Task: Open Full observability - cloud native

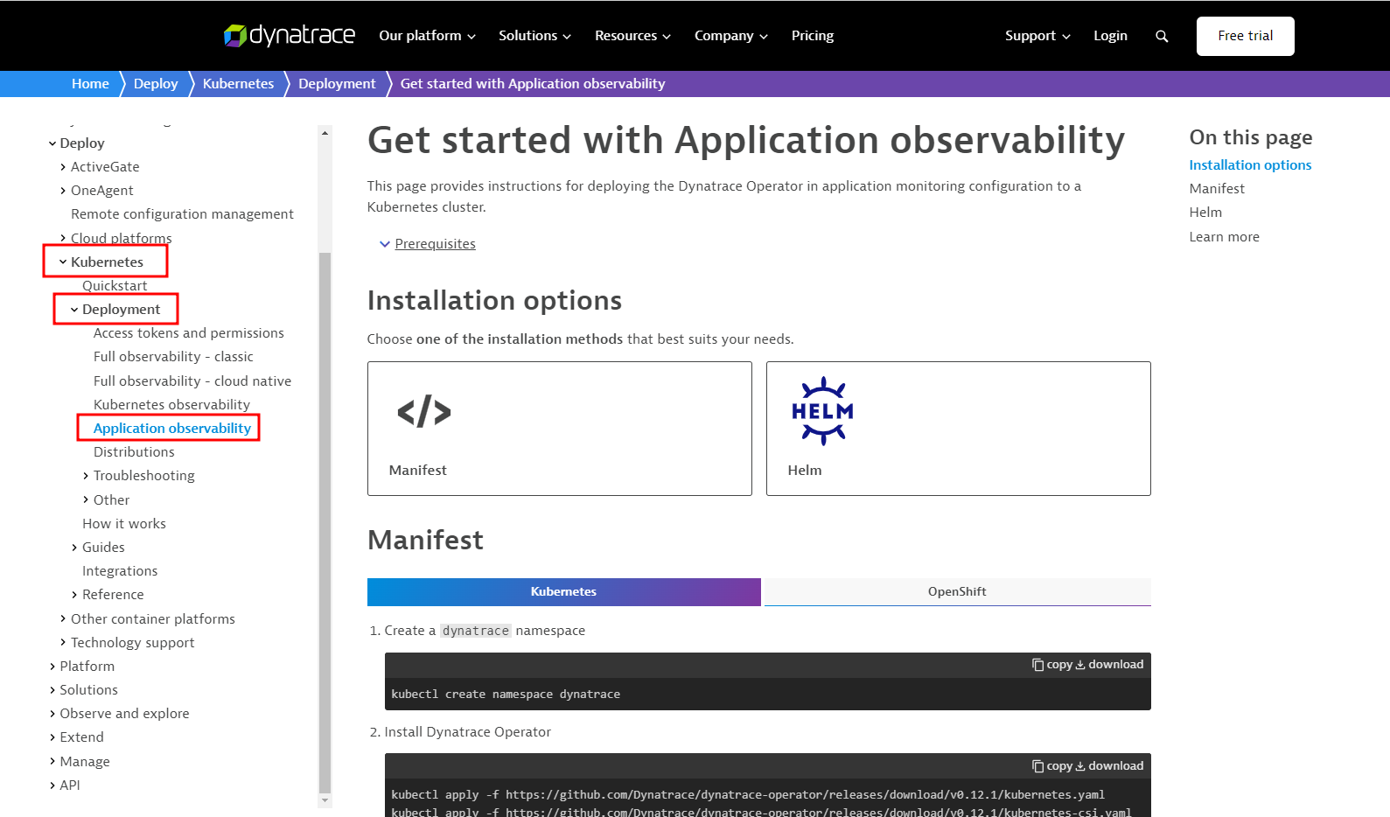Action: 192,381
